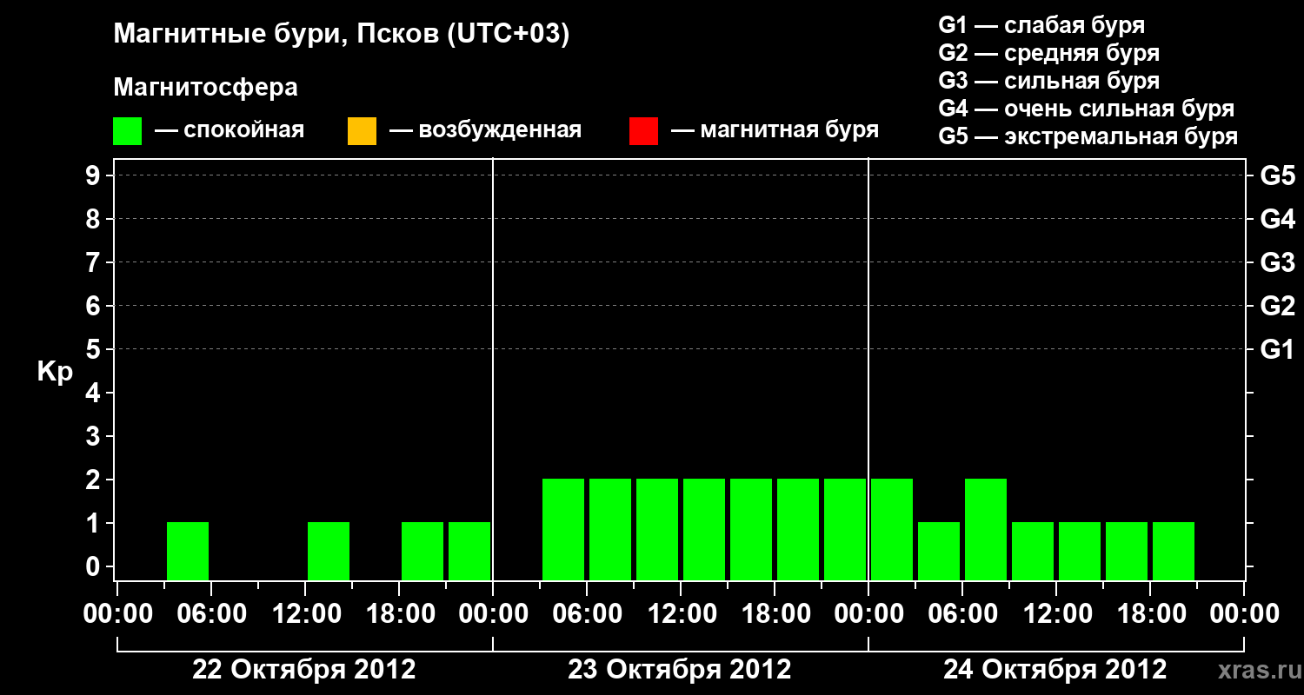Click the right-axis 'G2' level label
The height and width of the screenshot is (695, 1304).
click(1277, 306)
